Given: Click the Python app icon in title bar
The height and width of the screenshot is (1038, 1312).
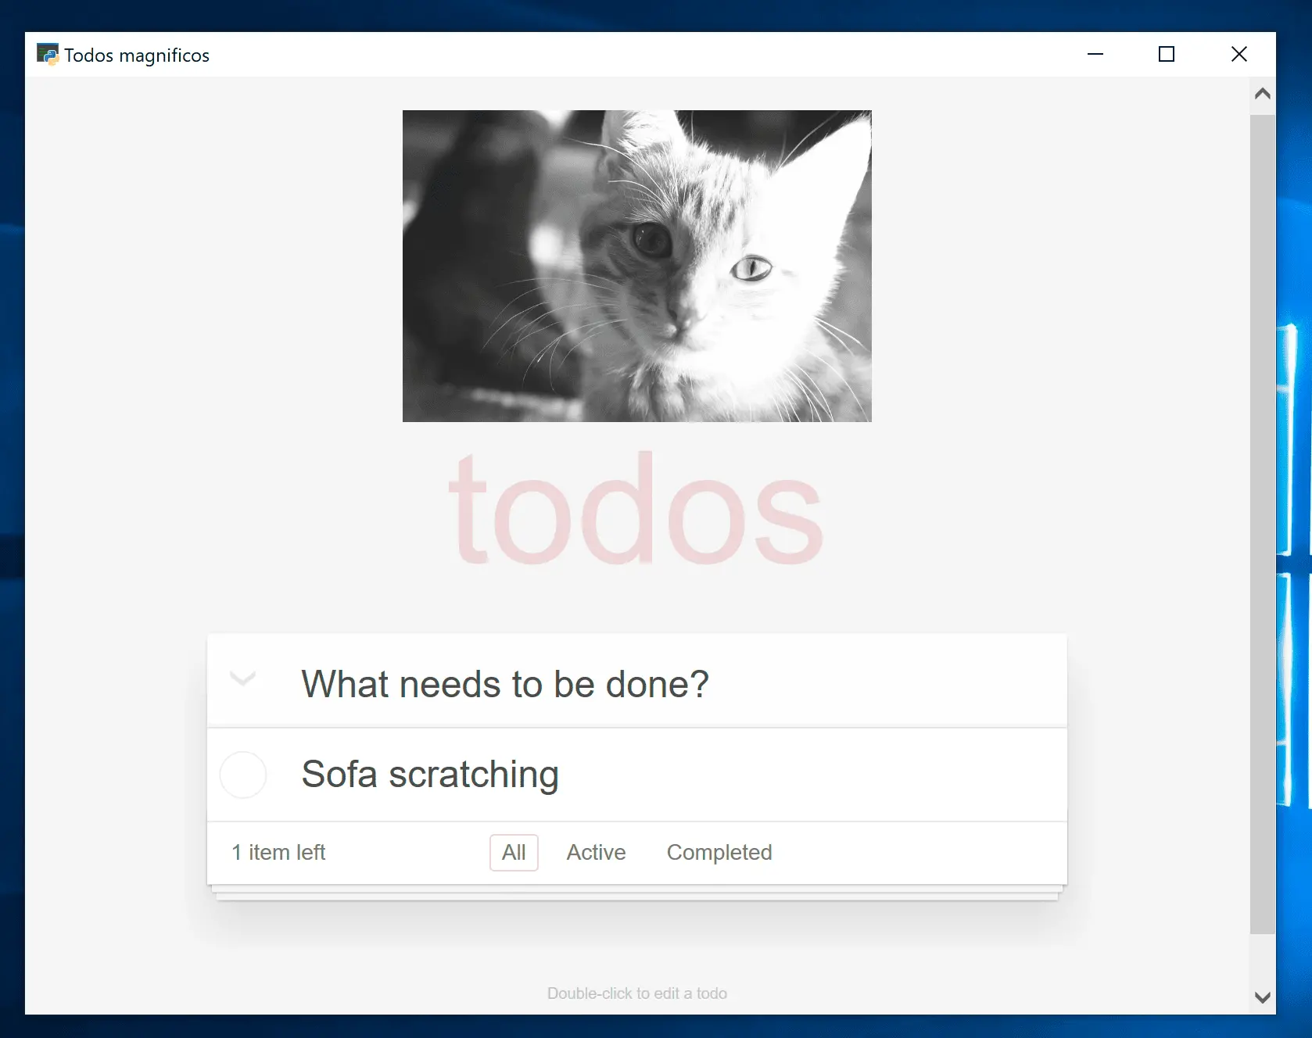Looking at the screenshot, I should tap(48, 54).
